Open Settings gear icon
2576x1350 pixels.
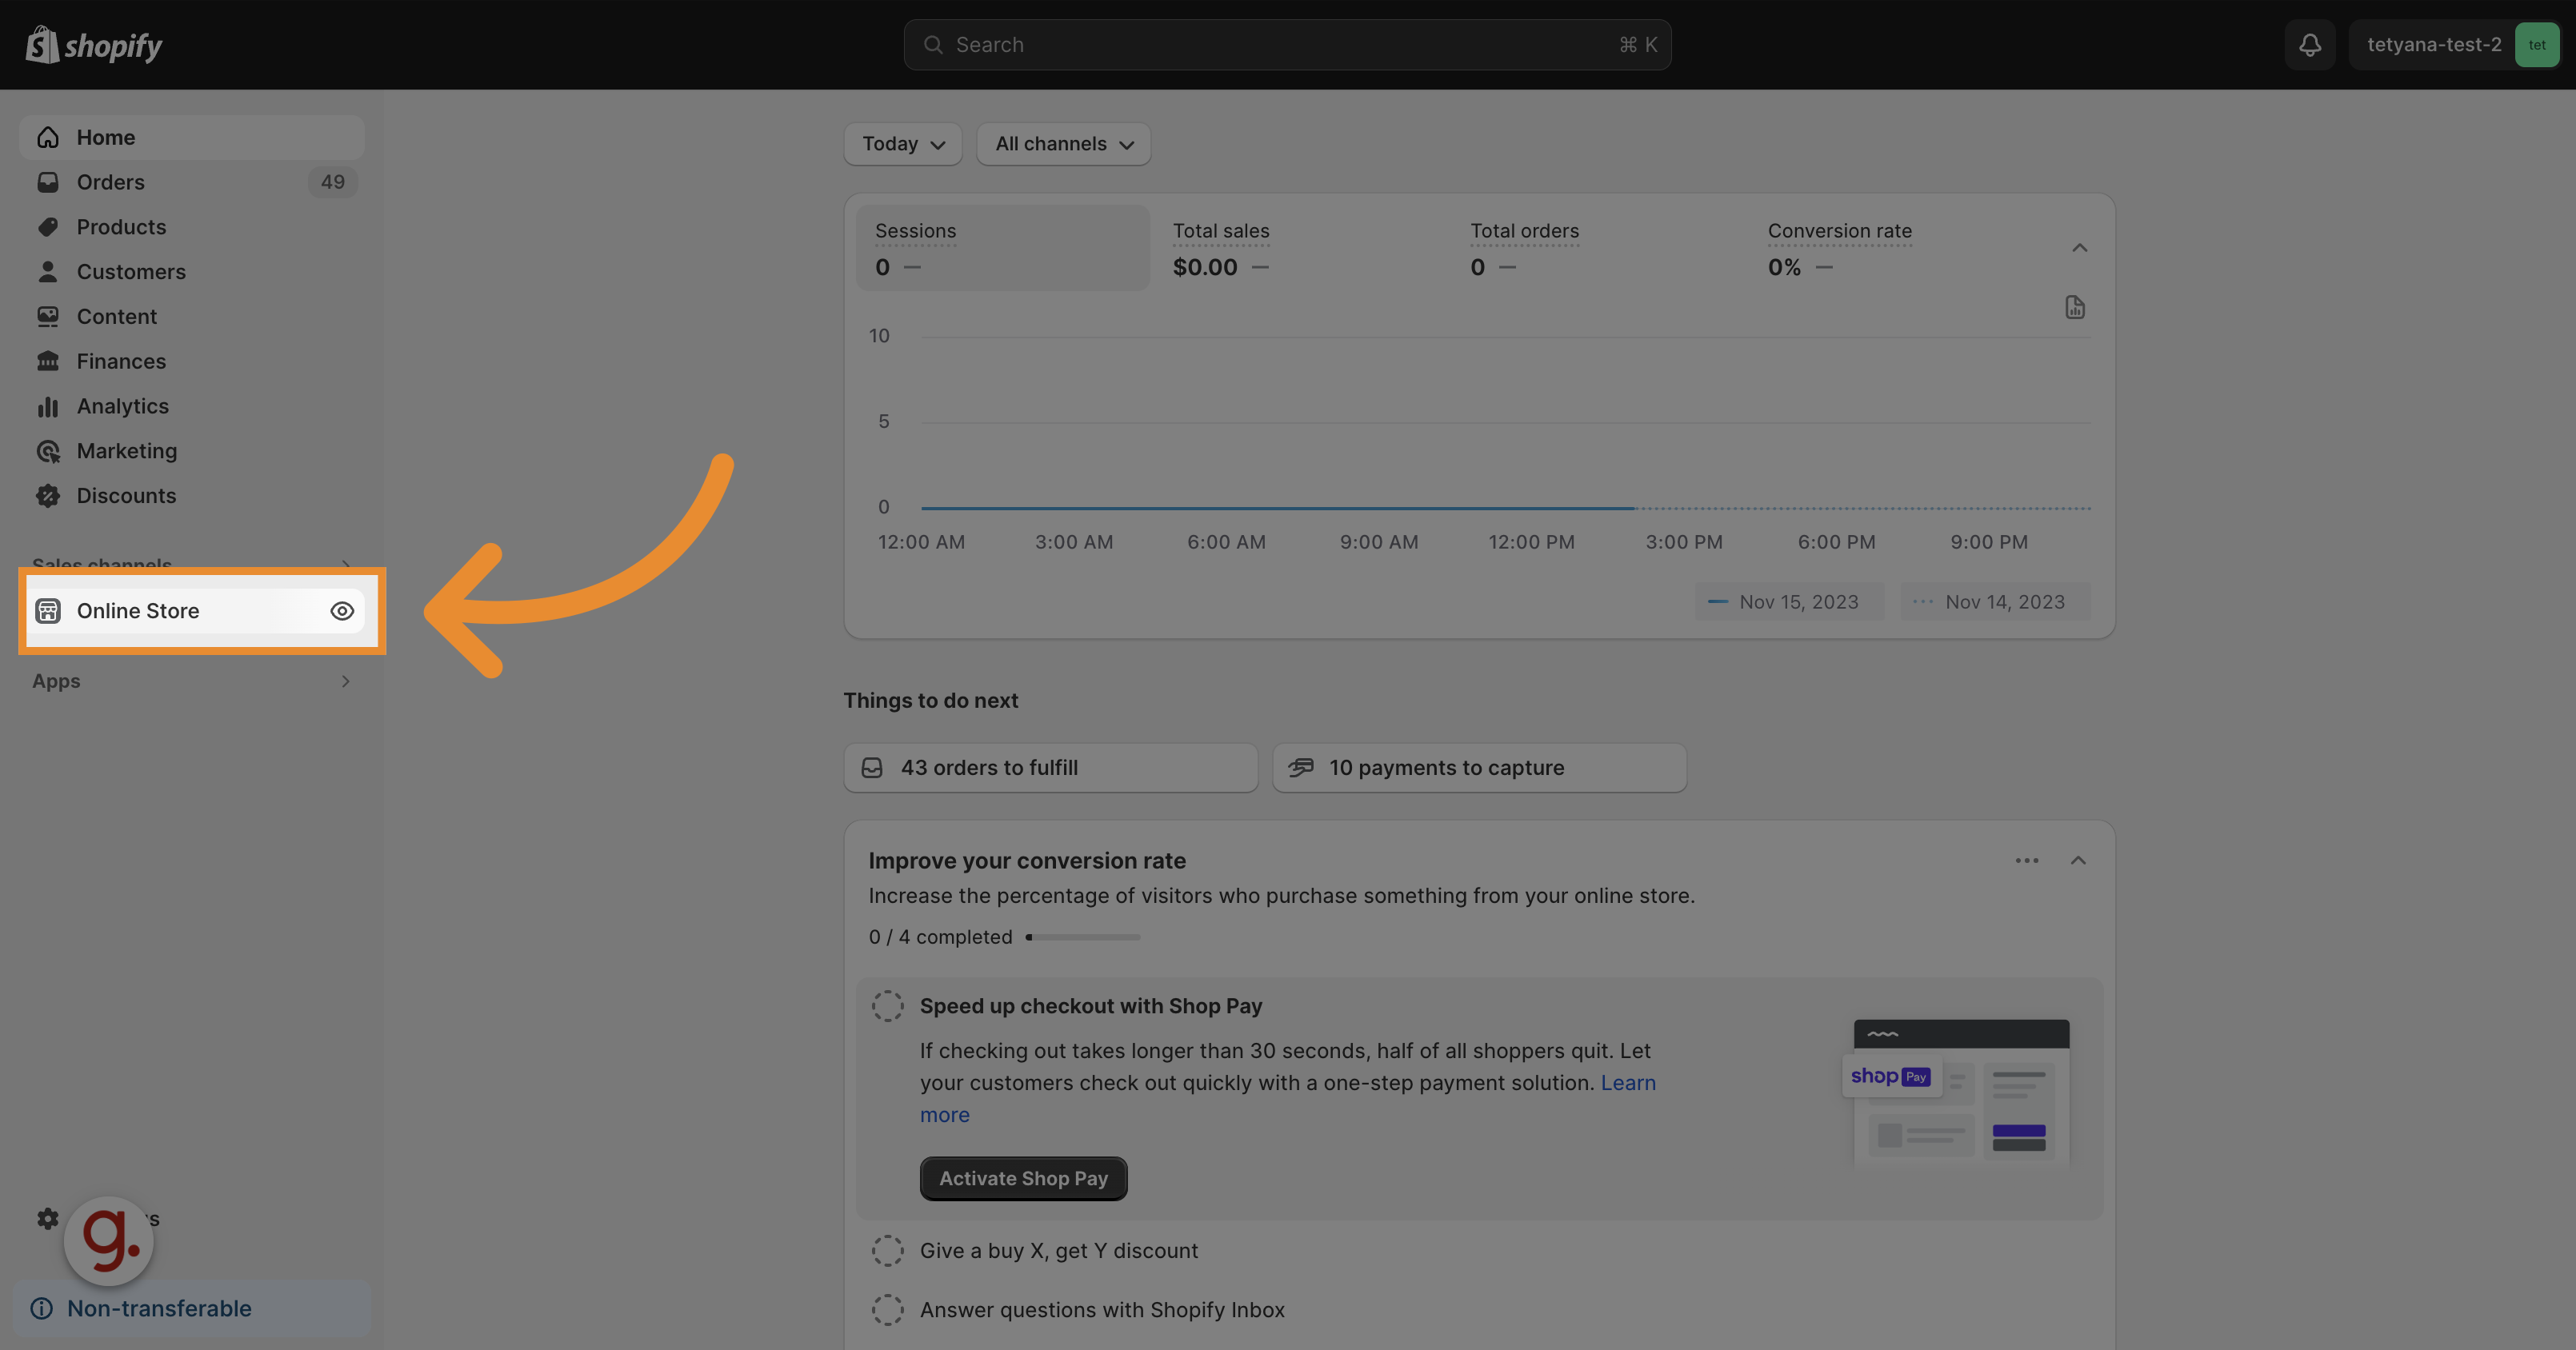[48, 1218]
